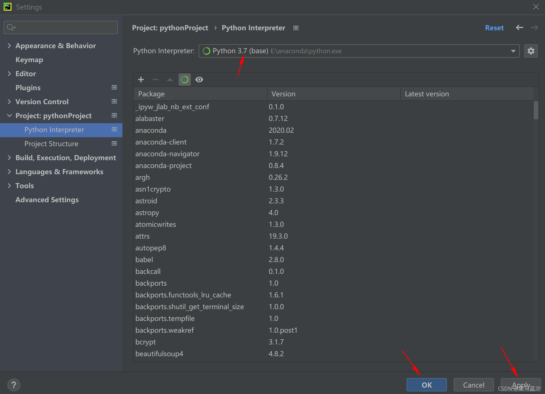Viewport: 545px width, 394px height.
Task: Click the back navigation arrow
Action: (520, 27)
